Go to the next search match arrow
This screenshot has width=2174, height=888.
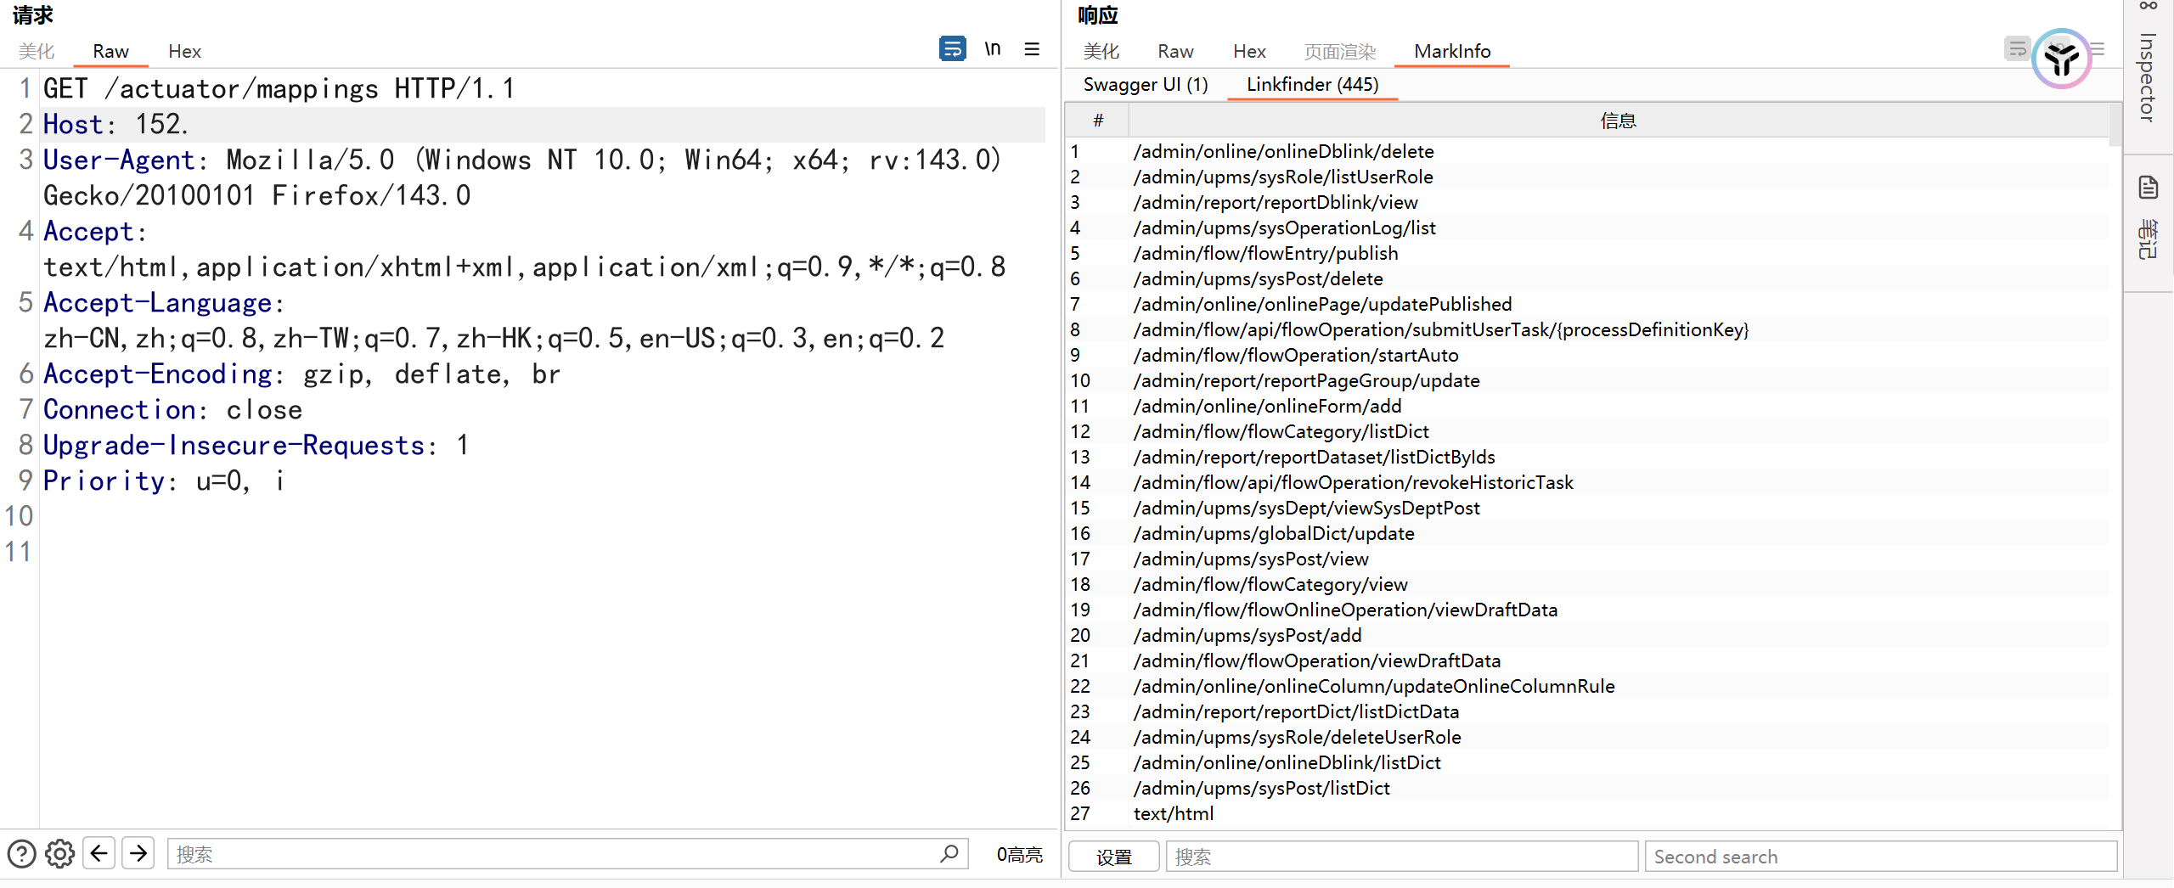[x=138, y=853]
